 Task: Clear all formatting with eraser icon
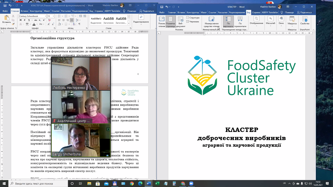49,20
